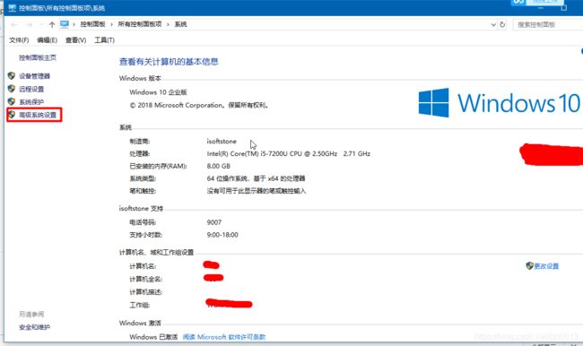583x346 pixels.
Task: Open 控制面板主页 link
Action: (x=38, y=57)
